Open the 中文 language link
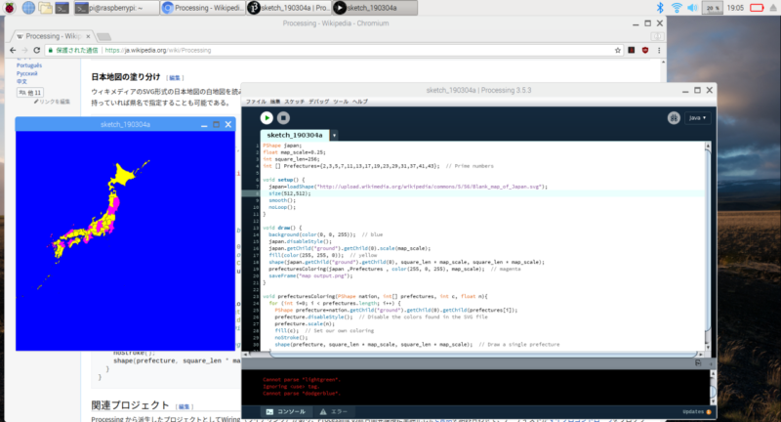 (x=21, y=81)
